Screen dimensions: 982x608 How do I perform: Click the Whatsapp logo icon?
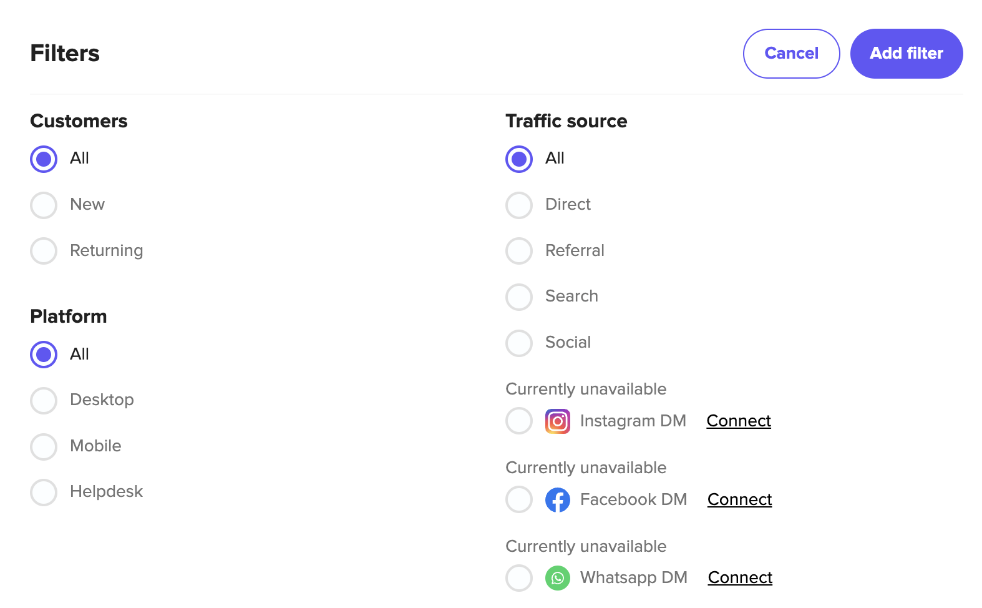(x=557, y=578)
